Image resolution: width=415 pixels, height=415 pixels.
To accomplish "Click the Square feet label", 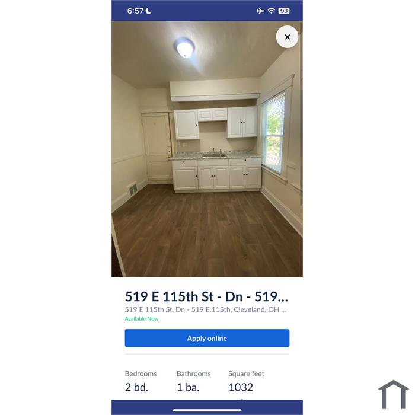I will [247, 373].
